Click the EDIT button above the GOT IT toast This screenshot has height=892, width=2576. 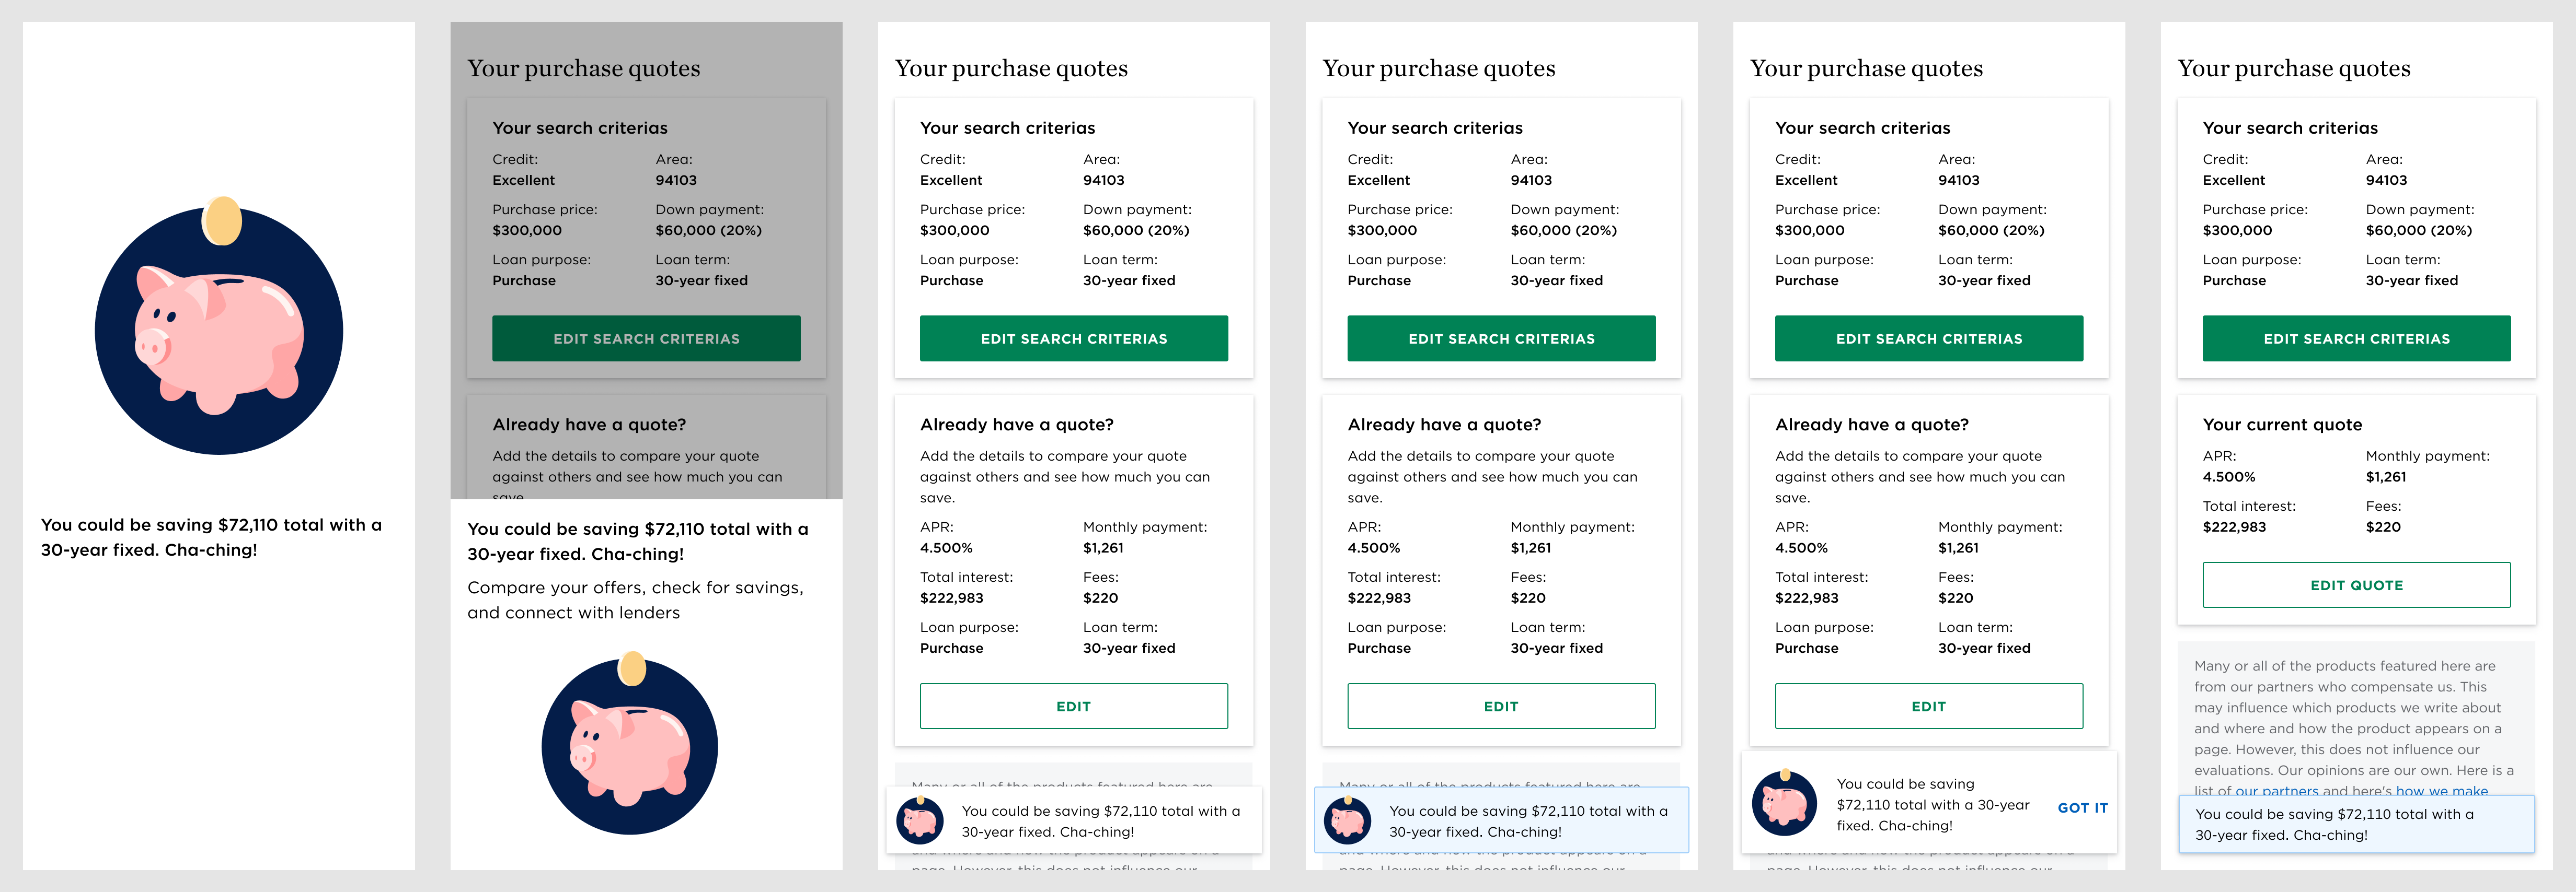[x=1929, y=706]
